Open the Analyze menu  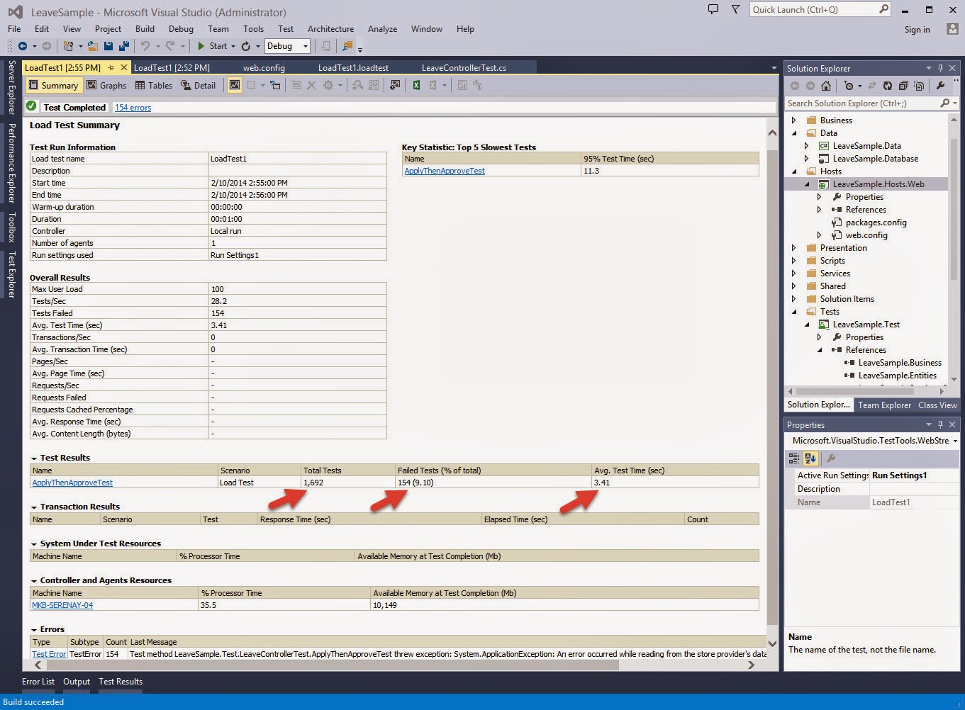click(382, 29)
